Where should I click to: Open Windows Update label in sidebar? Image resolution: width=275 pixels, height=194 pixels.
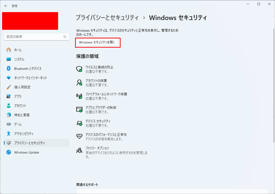pos(27,152)
